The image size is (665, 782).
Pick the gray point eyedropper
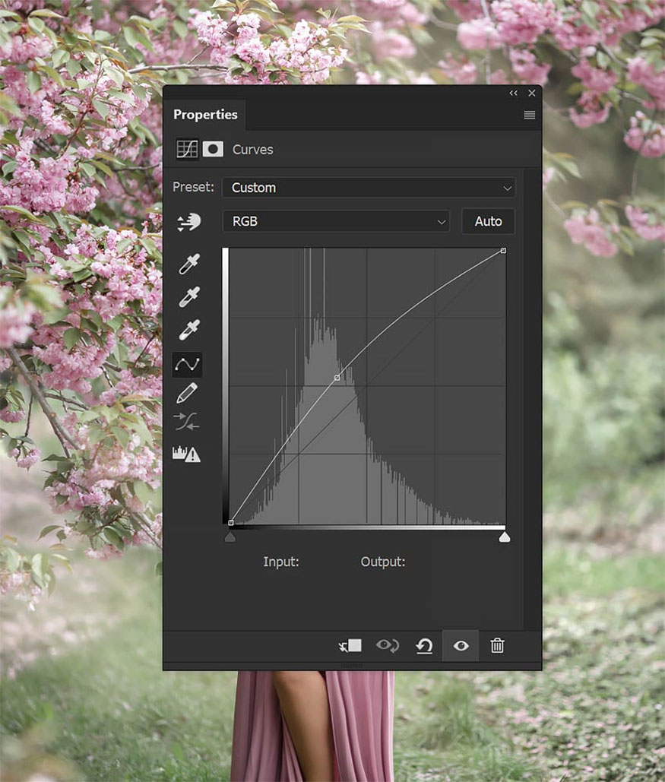188,296
